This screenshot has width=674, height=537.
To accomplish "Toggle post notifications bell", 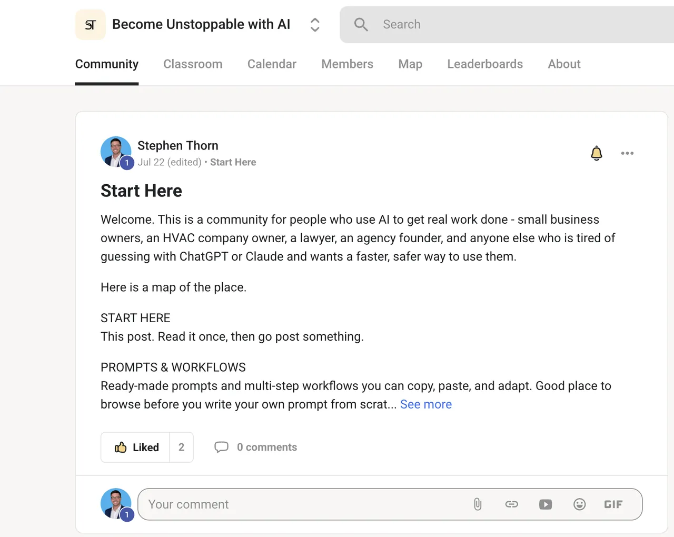I will point(597,153).
